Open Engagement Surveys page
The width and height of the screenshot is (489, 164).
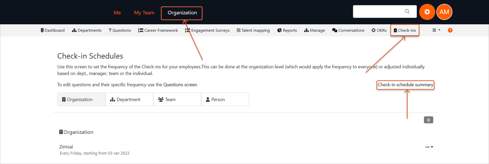tap(207, 30)
